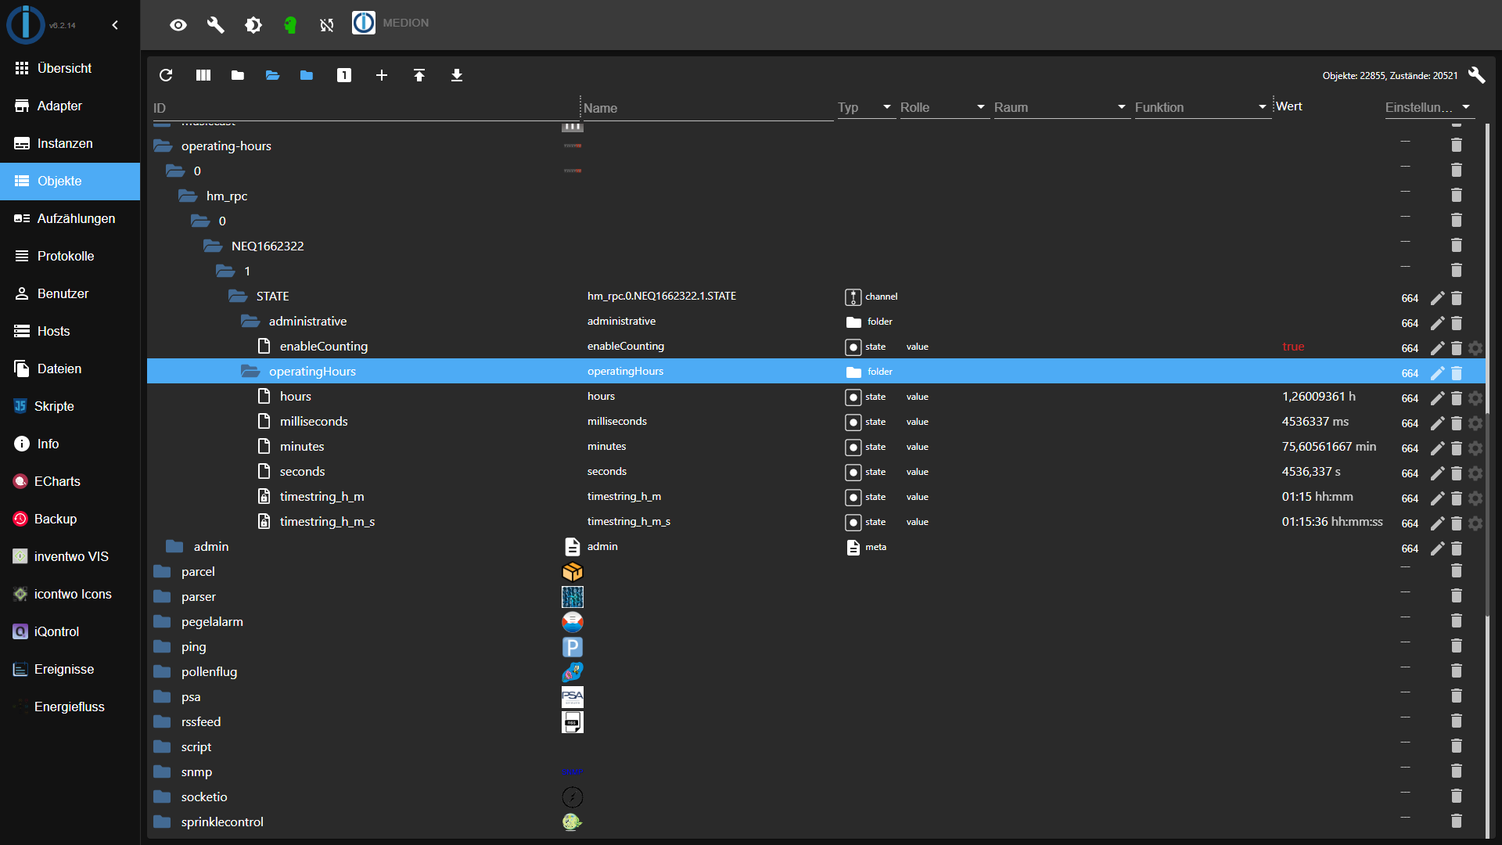Toggle the visibility eye icon in top bar

coord(178,25)
